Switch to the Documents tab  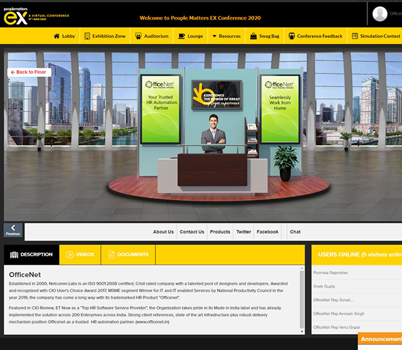[x=128, y=255]
